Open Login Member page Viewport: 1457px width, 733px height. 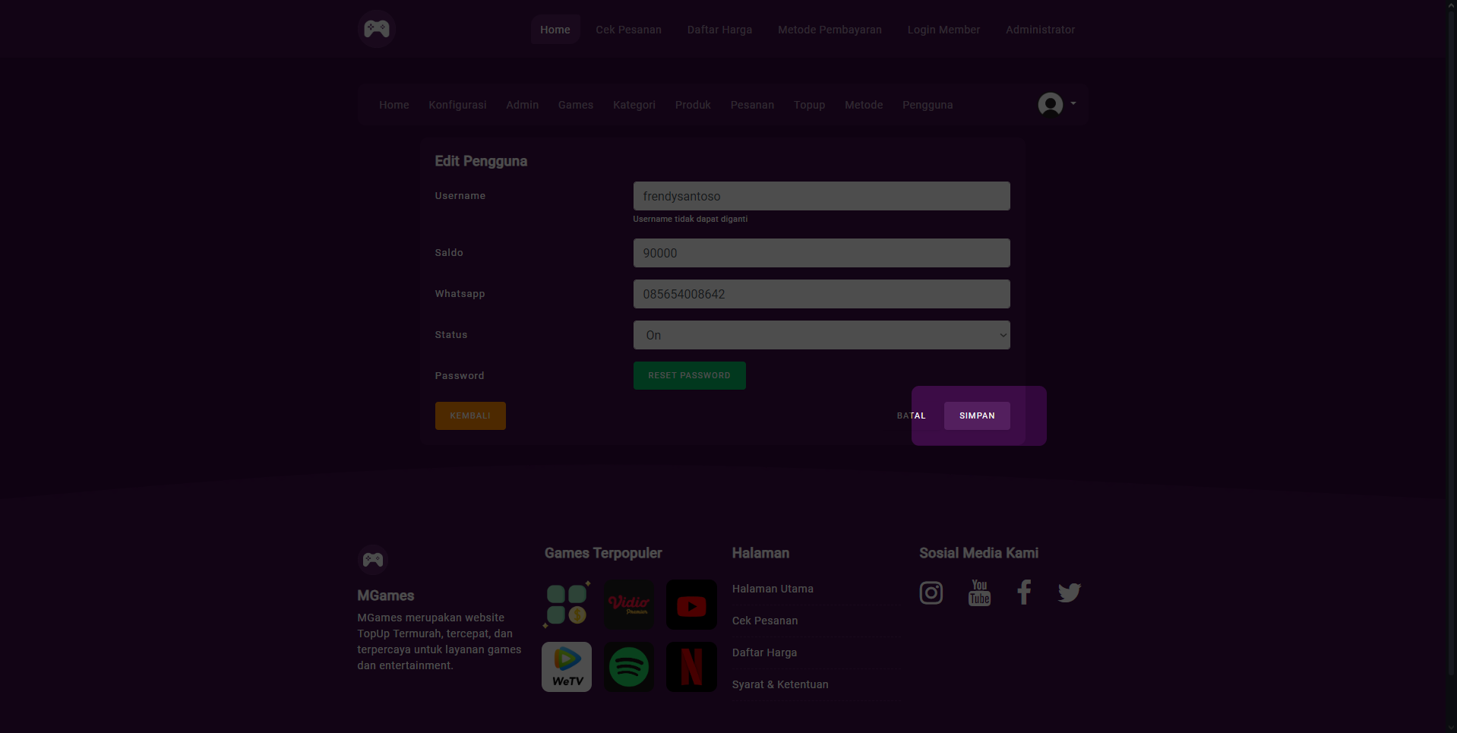tap(943, 30)
